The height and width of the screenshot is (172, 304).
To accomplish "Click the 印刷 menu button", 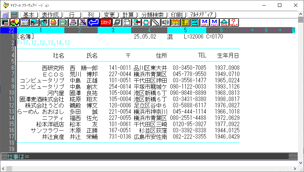I will (177, 15).
